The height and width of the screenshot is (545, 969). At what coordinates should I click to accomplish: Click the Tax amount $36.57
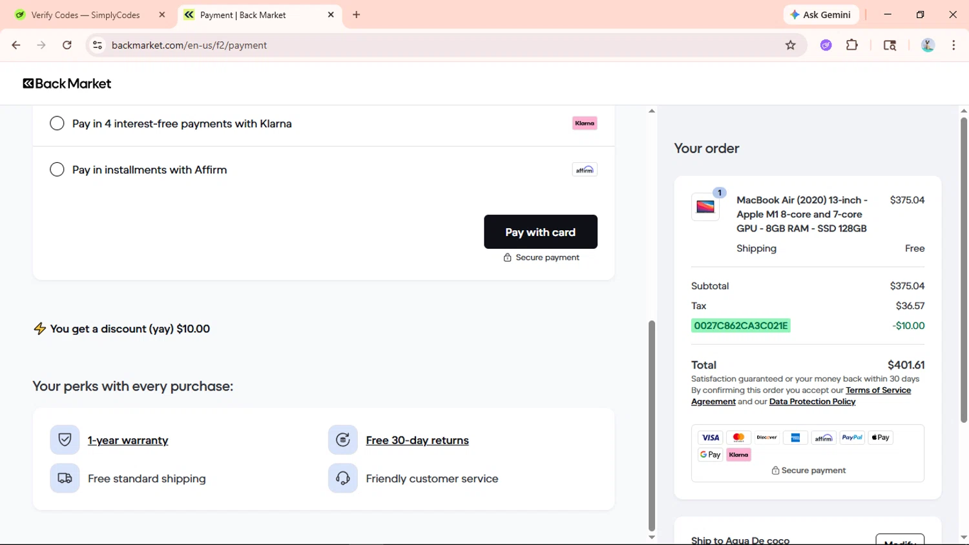tap(910, 306)
